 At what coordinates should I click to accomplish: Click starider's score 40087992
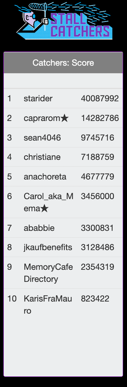click(100, 98)
